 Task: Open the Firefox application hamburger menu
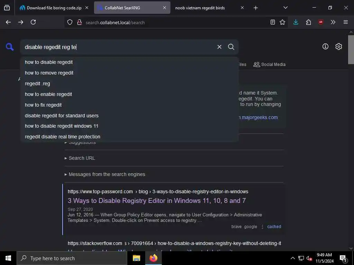tap(346, 22)
